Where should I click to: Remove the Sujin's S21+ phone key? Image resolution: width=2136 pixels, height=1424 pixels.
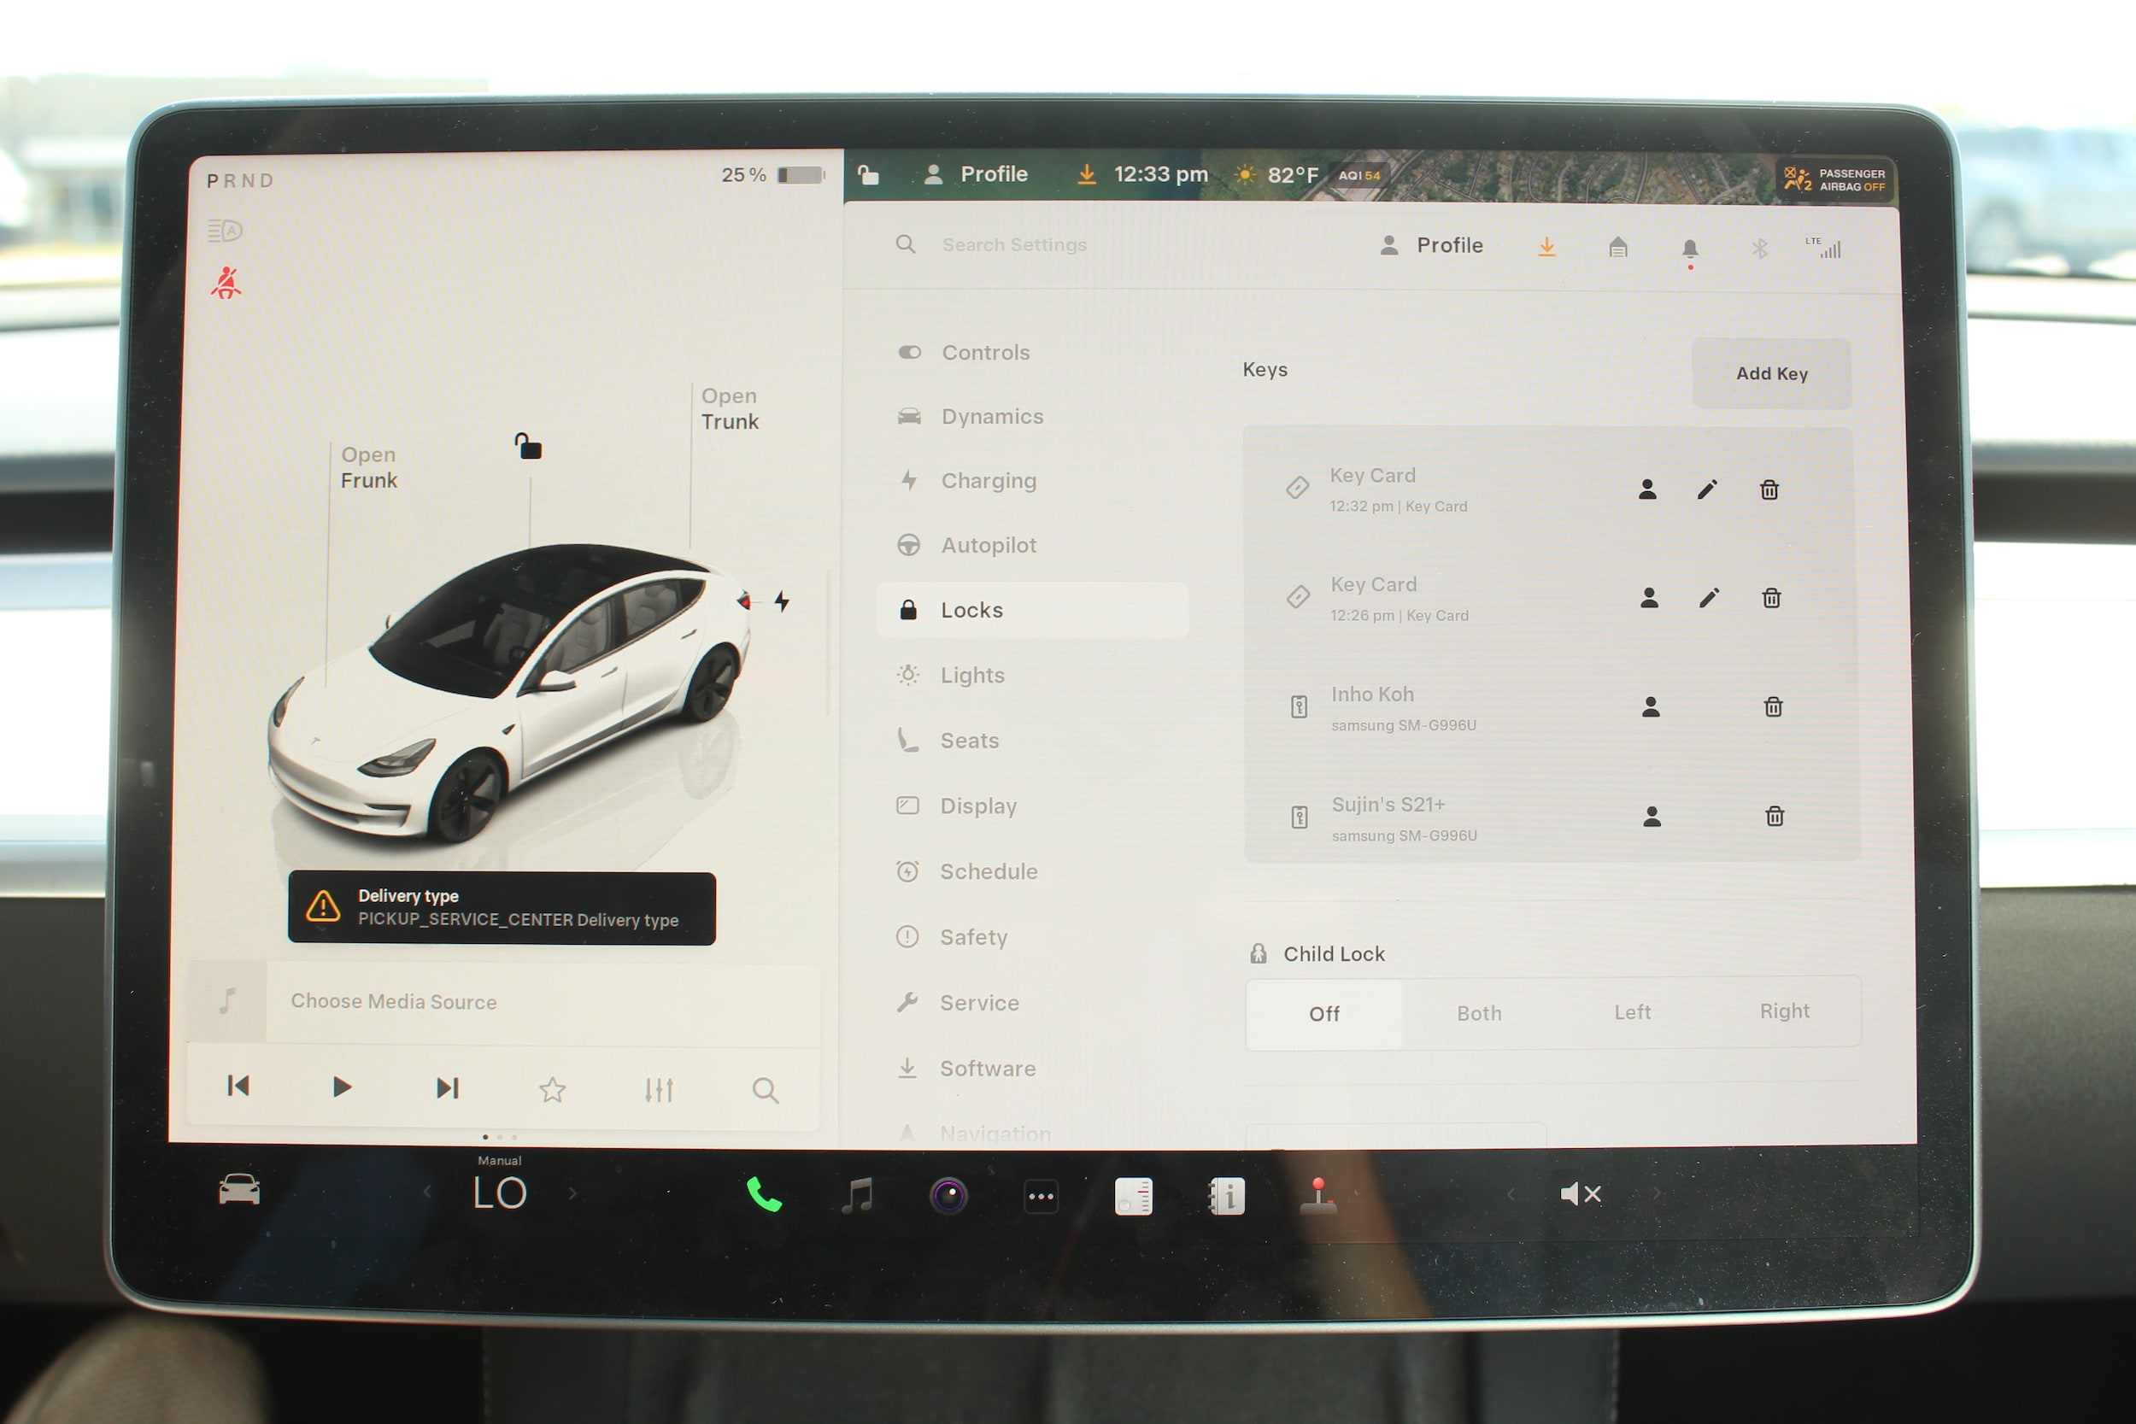point(1775,817)
